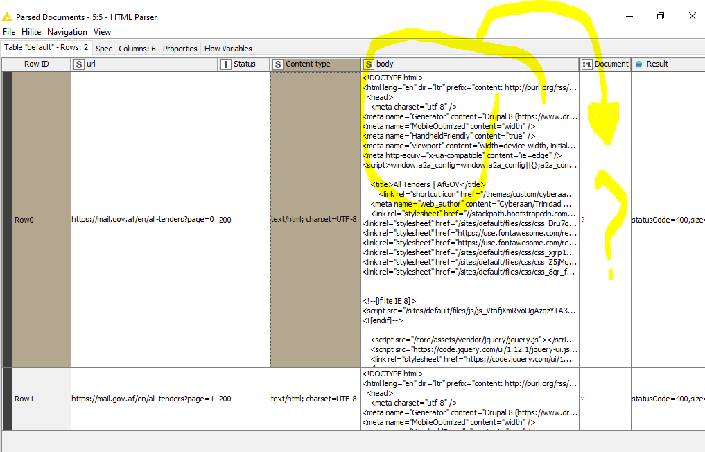Click the XML type icon beside Document
Screen dimensions: 705x452
586,64
